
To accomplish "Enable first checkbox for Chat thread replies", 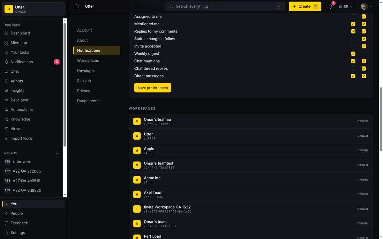I will coord(353,69).
